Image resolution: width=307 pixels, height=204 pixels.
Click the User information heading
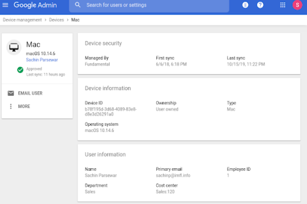tap(105, 155)
